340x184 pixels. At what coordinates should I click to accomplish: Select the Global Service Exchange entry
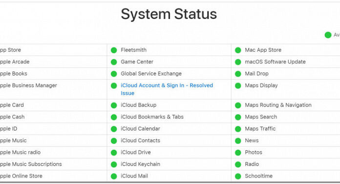151,74
